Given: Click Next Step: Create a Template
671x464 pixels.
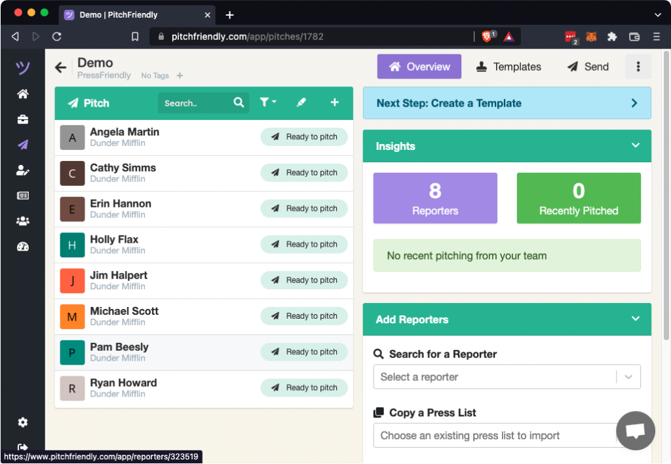Looking at the screenshot, I should click(x=507, y=103).
